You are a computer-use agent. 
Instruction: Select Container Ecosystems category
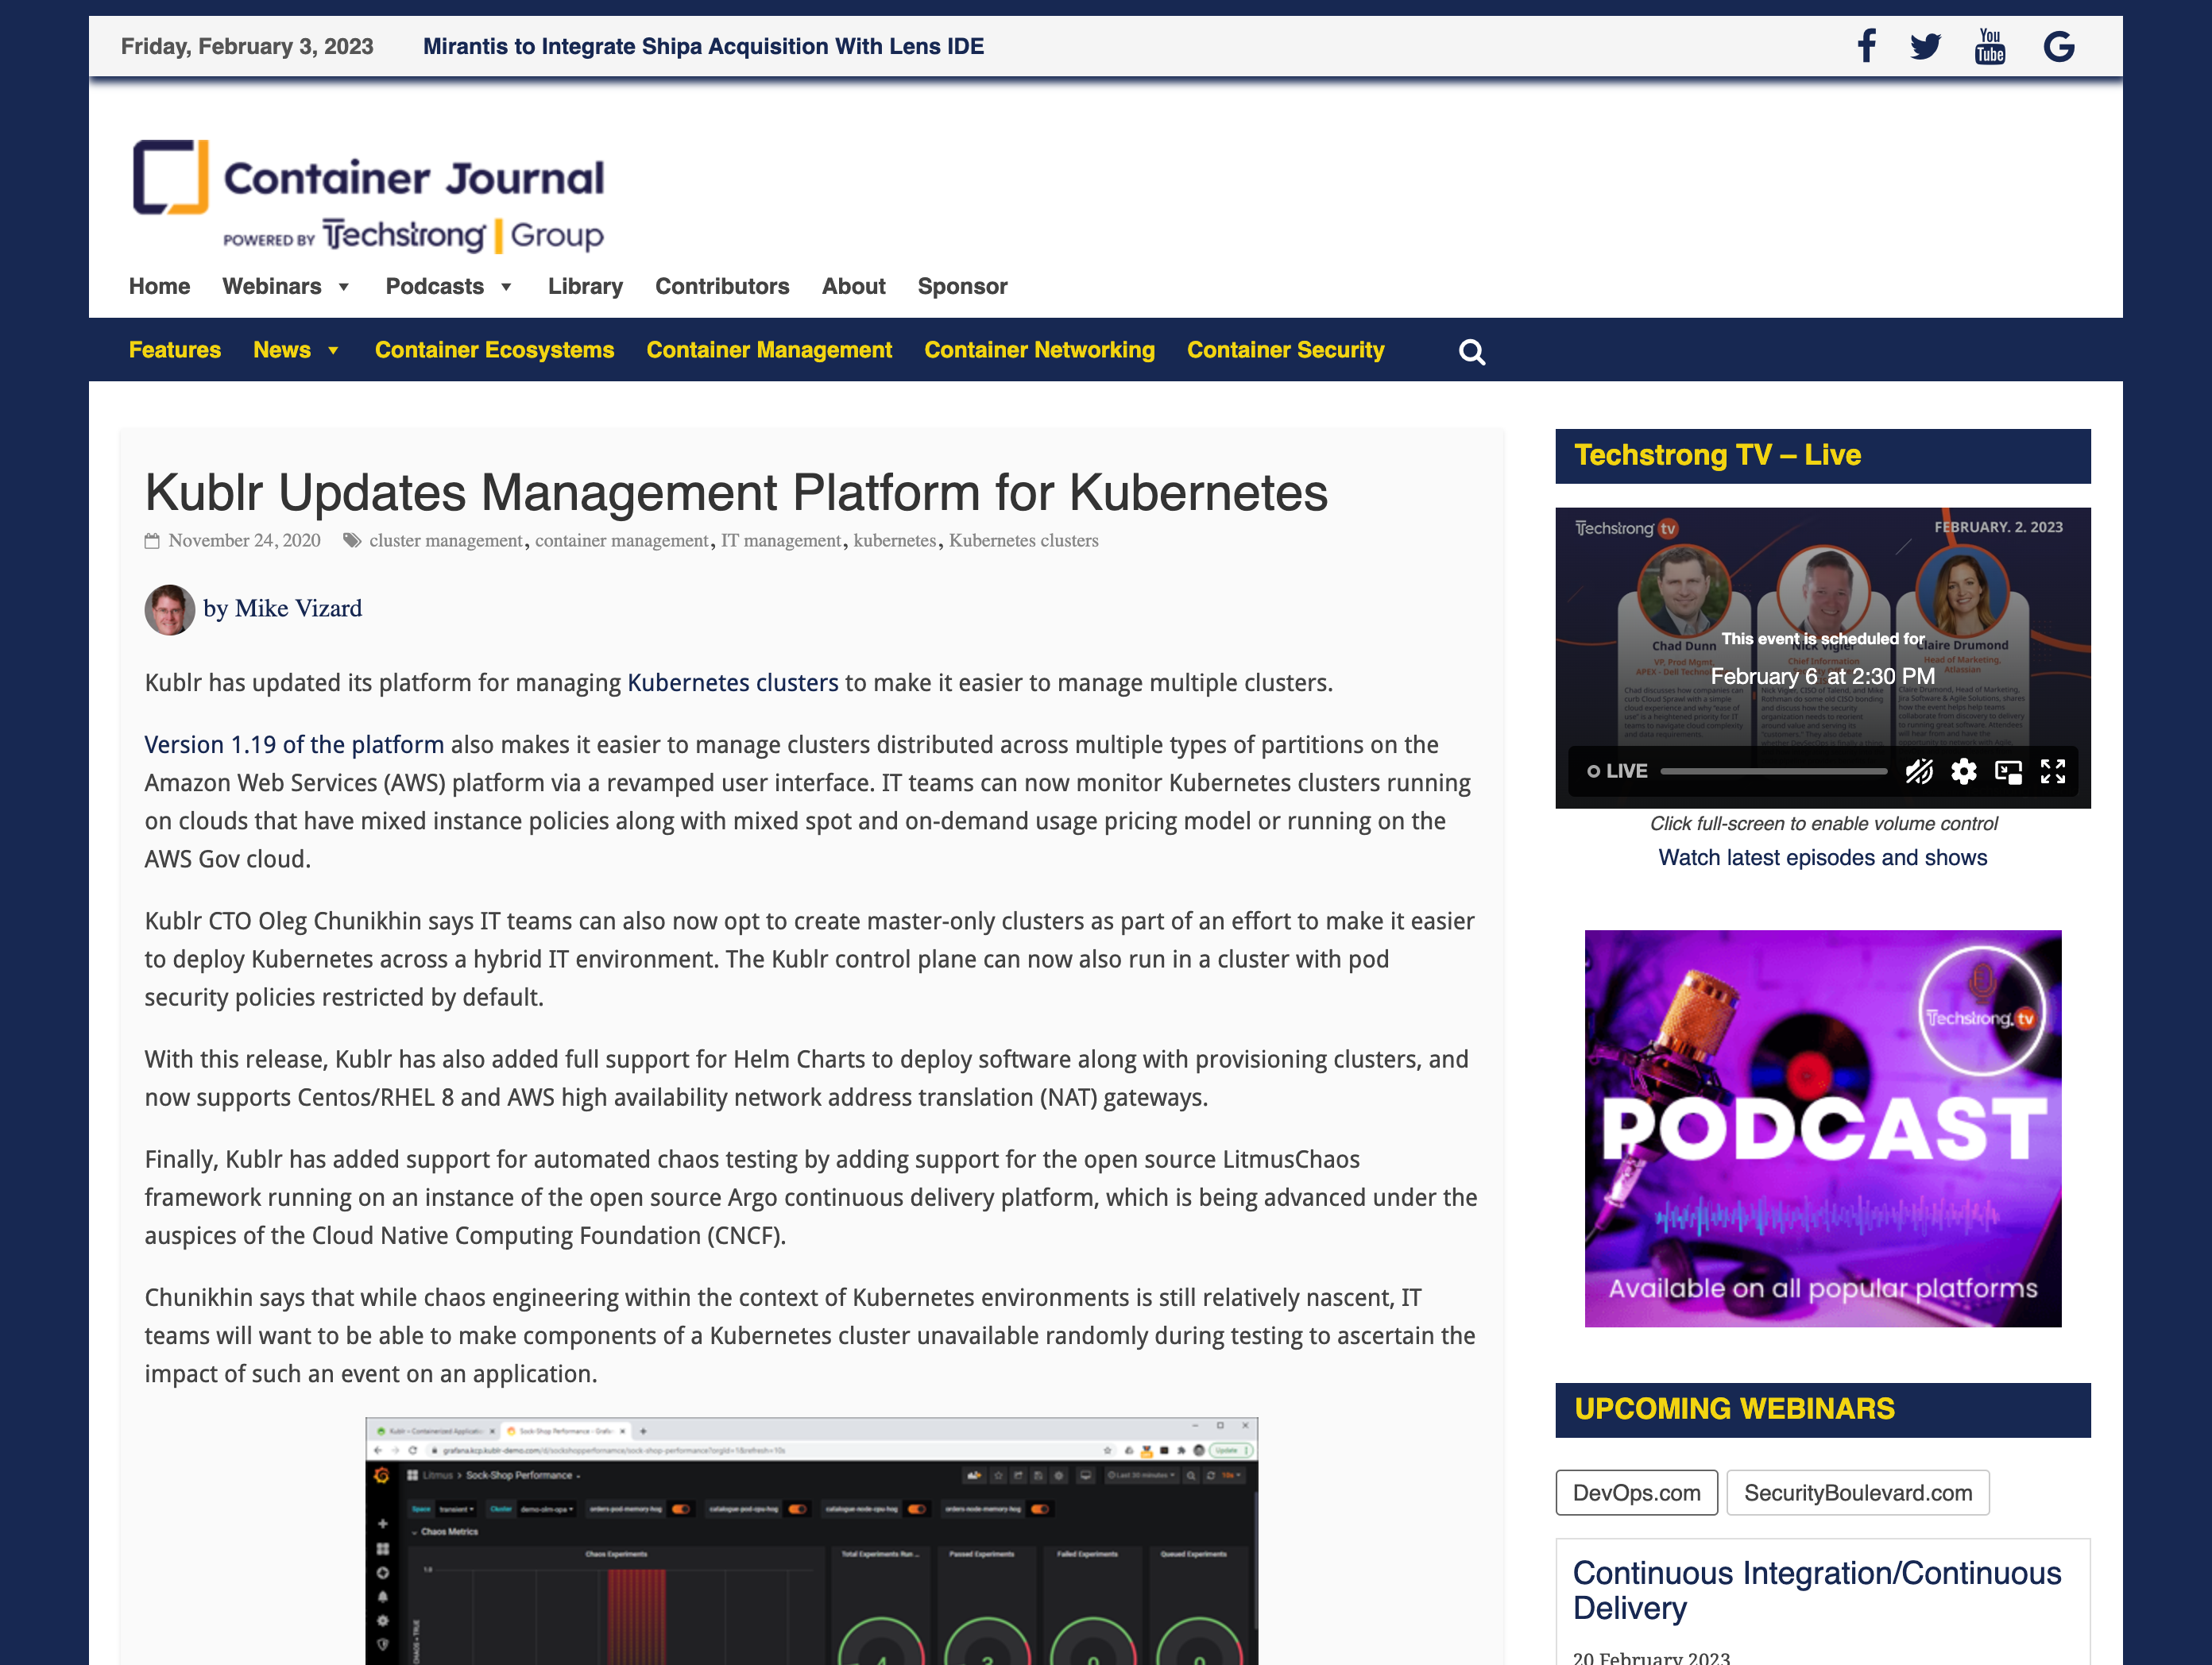(495, 350)
